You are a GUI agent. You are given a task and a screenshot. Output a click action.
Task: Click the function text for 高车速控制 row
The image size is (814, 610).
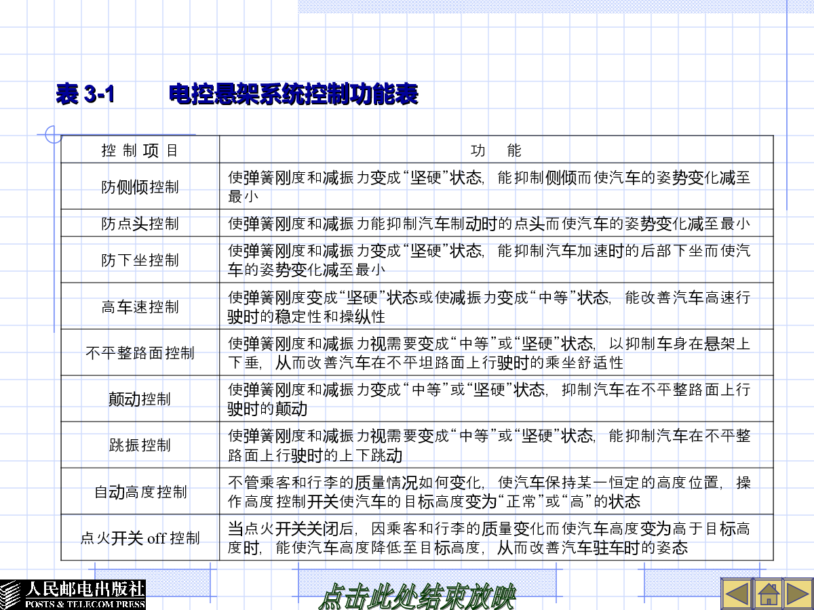coord(489,306)
